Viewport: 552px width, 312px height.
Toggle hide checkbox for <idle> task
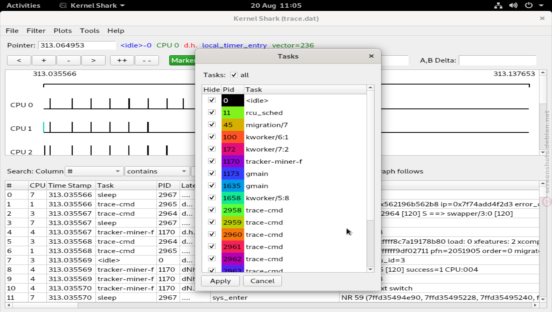coord(211,100)
